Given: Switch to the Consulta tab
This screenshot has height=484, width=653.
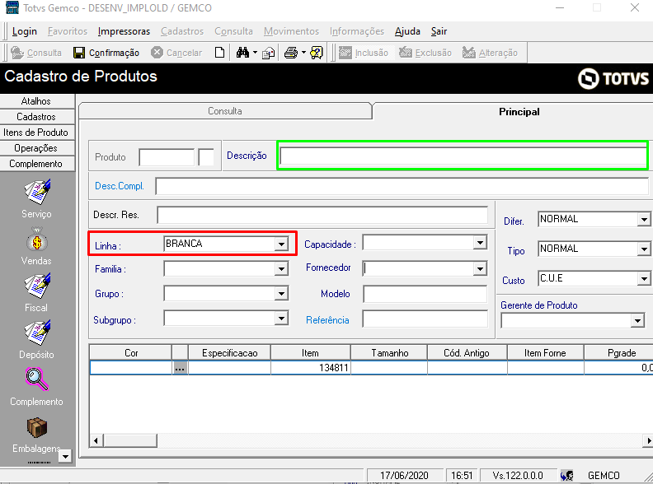Looking at the screenshot, I should pos(225,111).
